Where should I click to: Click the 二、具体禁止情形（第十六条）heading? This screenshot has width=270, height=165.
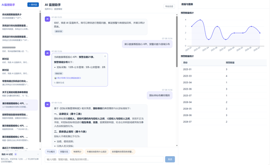tap(70, 132)
